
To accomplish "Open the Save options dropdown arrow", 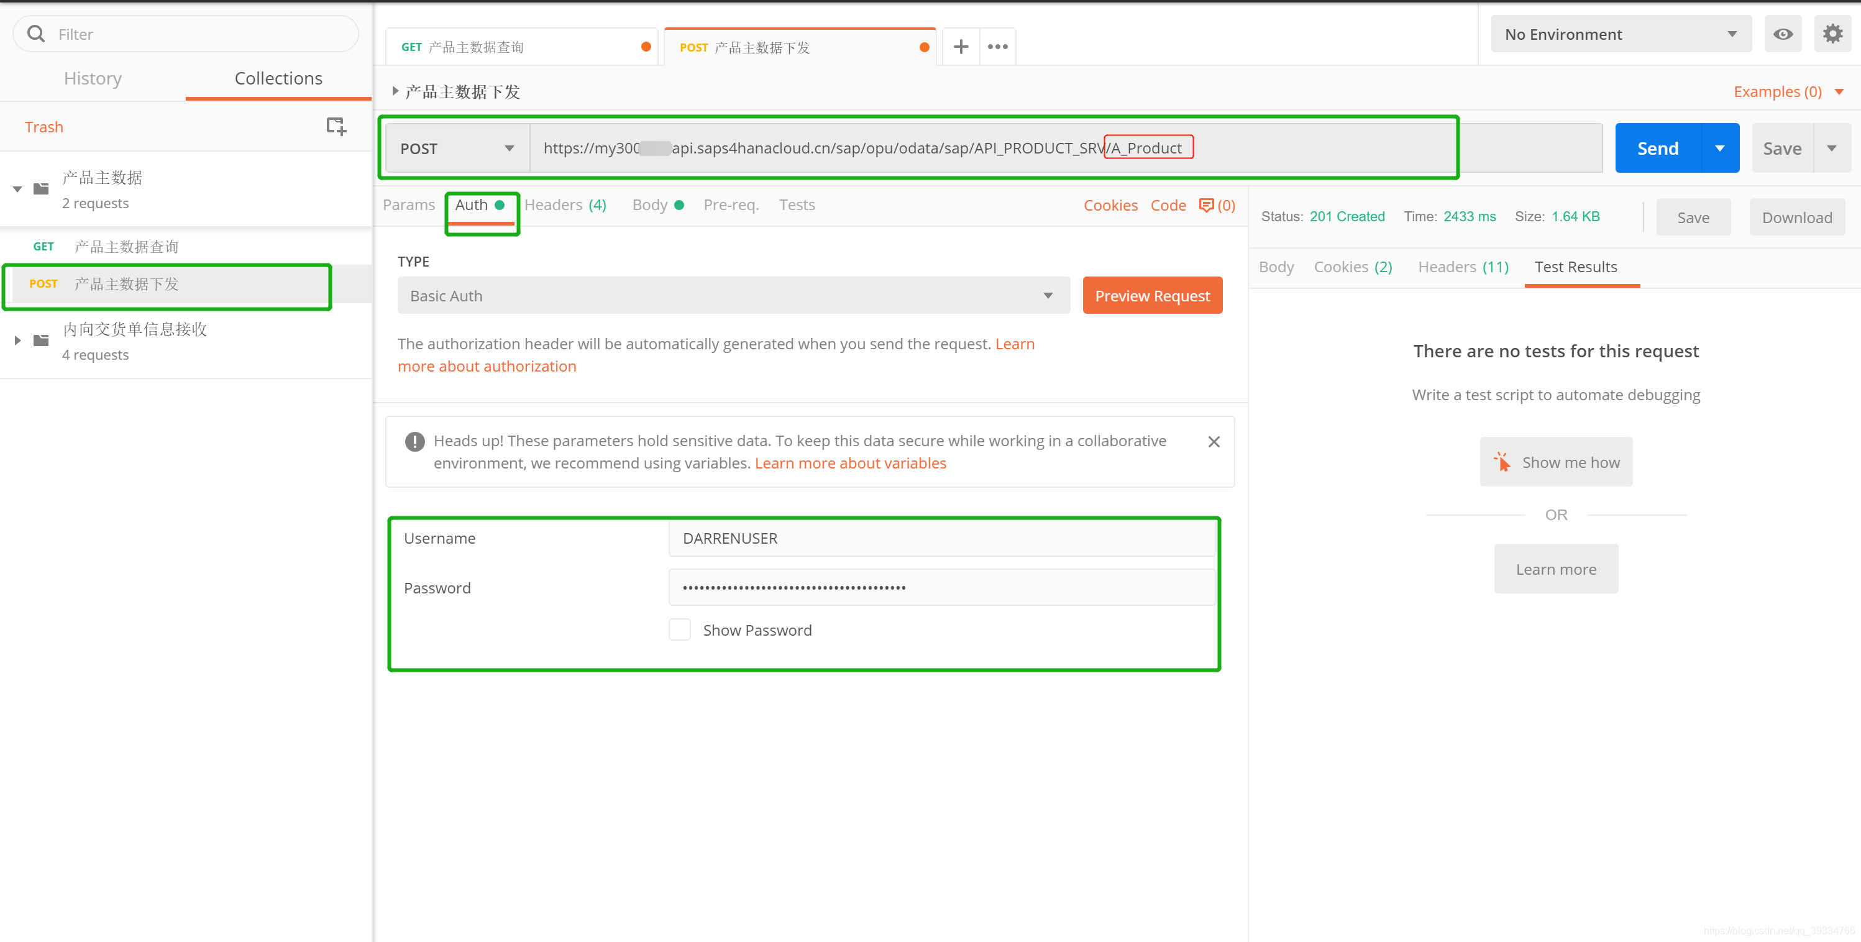I will click(x=1831, y=148).
